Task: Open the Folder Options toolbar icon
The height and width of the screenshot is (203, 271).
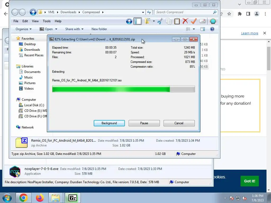Action: [x=147, y=21]
